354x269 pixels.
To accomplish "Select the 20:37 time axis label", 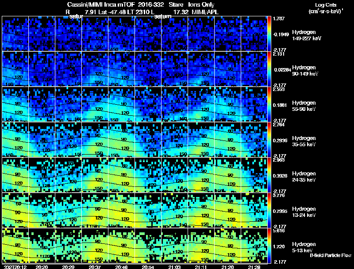I will point(95,267).
